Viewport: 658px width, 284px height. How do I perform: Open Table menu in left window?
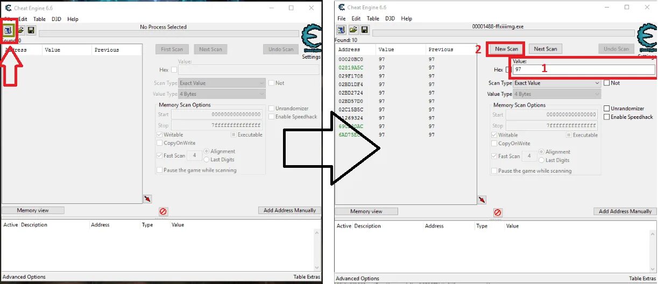click(39, 19)
